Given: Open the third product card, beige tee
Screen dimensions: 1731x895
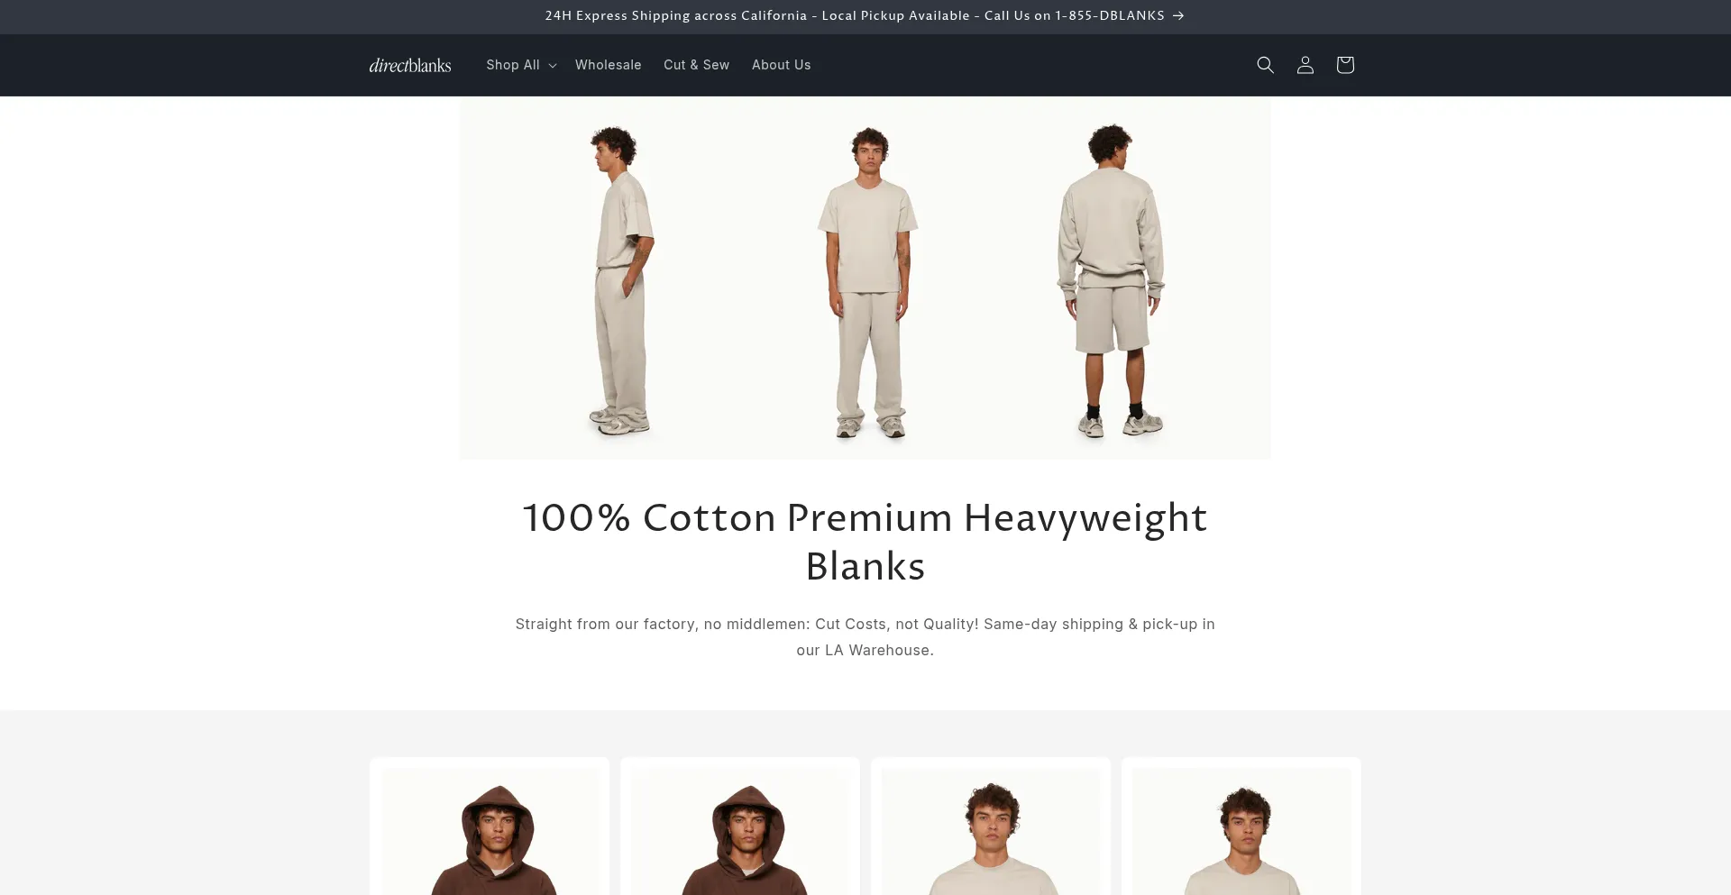Looking at the screenshot, I should [991, 827].
